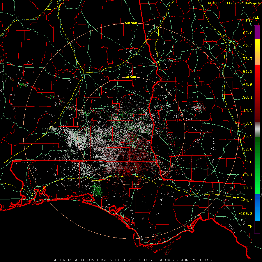Select the yellow-orange segment of the color bar
The height and width of the screenshot is (262, 262).
(257, 52)
